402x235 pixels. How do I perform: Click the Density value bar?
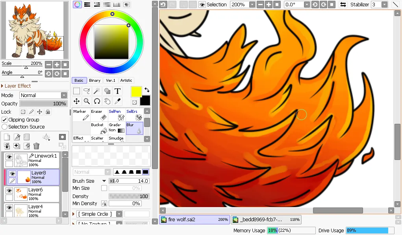(x=129, y=196)
